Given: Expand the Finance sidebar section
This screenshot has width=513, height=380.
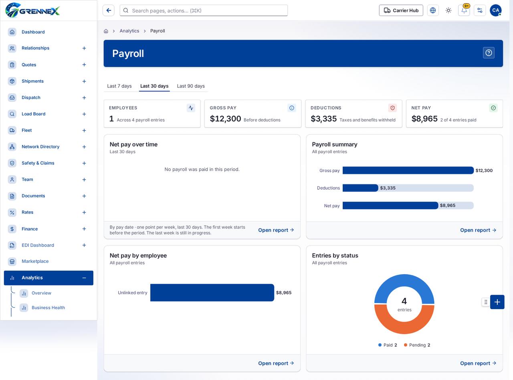Looking at the screenshot, I should [x=84, y=229].
